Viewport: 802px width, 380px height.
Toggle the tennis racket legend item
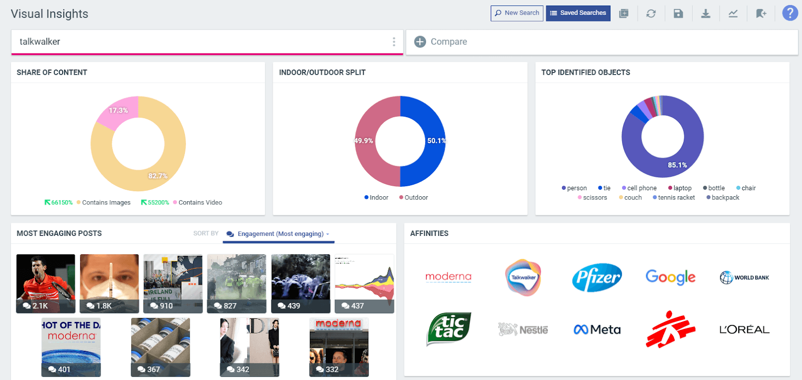676,198
